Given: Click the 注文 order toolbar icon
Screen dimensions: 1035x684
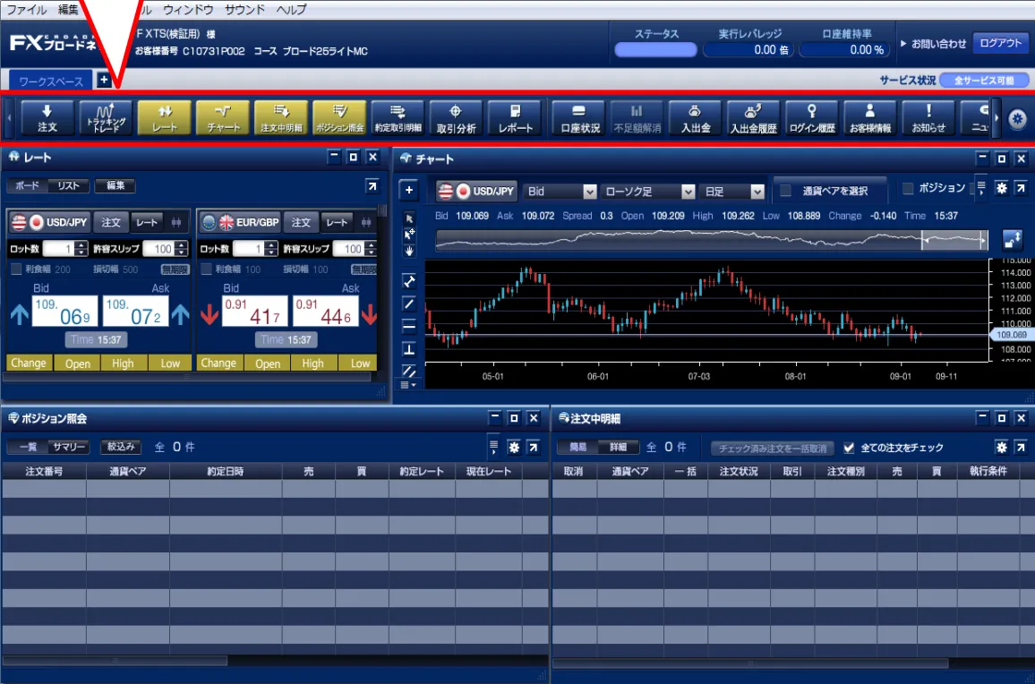Looking at the screenshot, I should pyautogui.click(x=47, y=117).
